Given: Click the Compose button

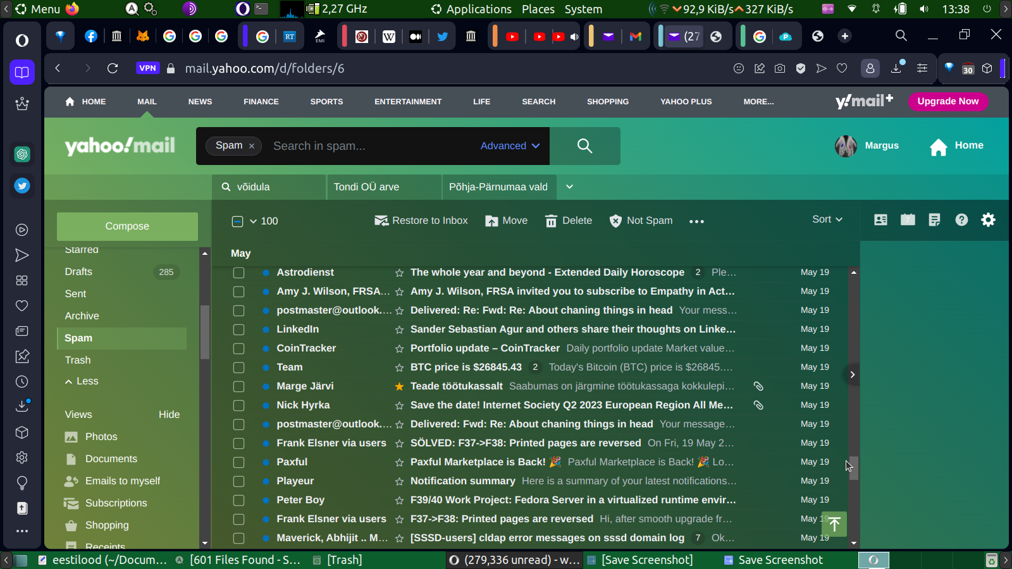Looking at the screenshot, I should [127, 226].
